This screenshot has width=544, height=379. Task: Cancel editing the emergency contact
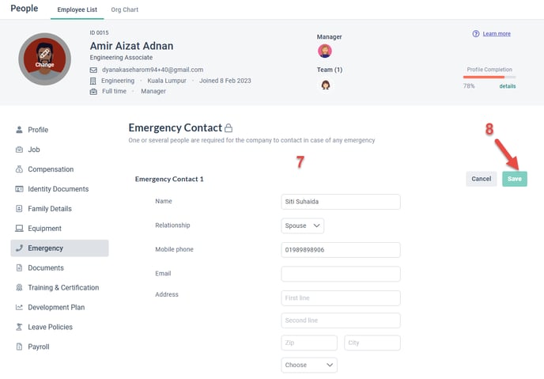482,179
